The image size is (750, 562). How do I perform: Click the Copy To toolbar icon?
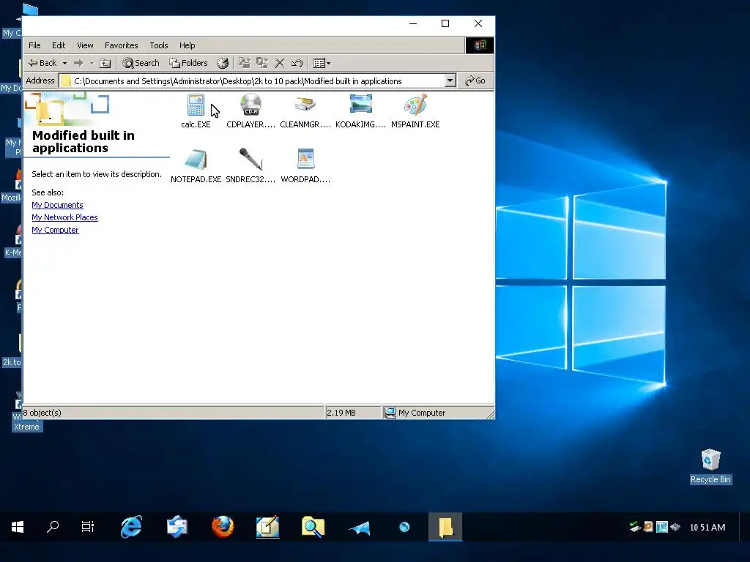262,63
